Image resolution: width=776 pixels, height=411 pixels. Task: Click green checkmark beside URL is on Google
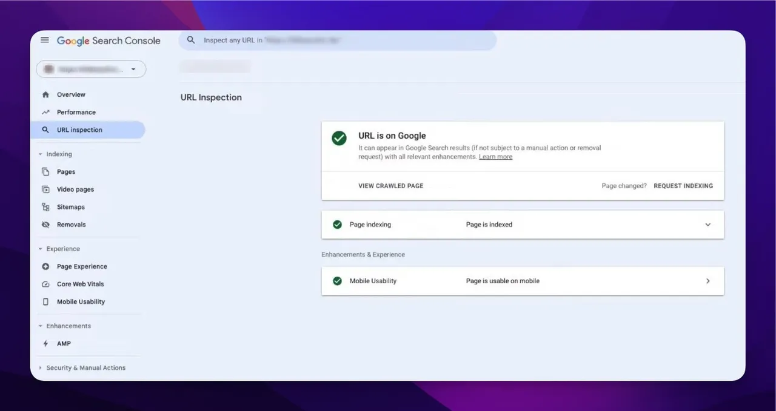point(339,138)
